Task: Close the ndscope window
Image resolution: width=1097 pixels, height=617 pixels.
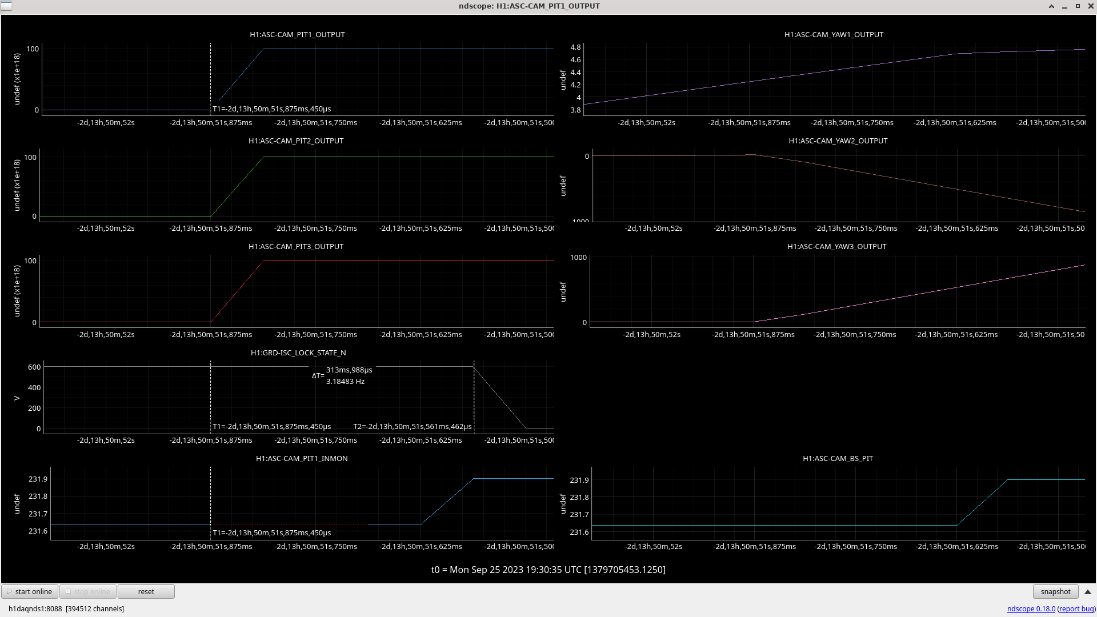Action: click(1090, 6)
